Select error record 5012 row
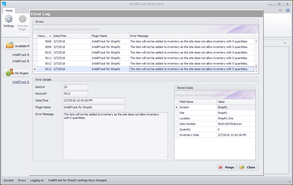The width and height of the screenshot is (293, 185). [x=144, y=64]
